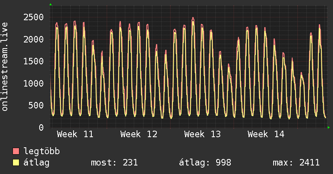Image resolution: width=333 pixels, height=174 pixels.
Task: Click the green arrow ending the x-axis
Action: (329, 127)
